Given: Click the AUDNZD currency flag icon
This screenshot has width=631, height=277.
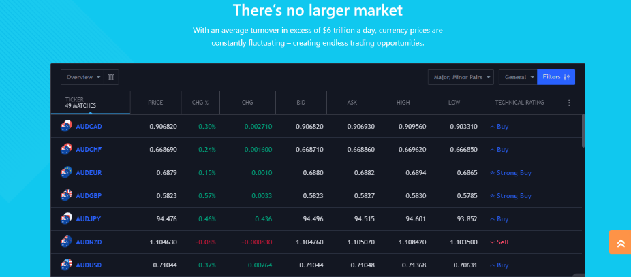Looking at the screenshot, I should [x=66, y=242].
